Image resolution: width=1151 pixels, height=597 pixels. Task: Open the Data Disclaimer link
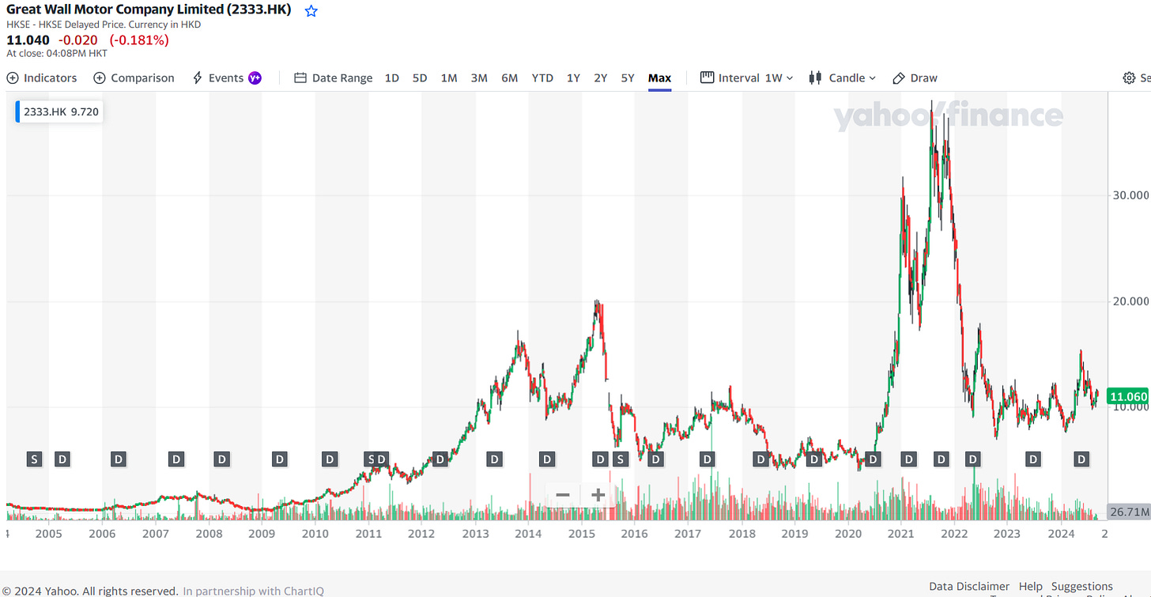(969, 586)
